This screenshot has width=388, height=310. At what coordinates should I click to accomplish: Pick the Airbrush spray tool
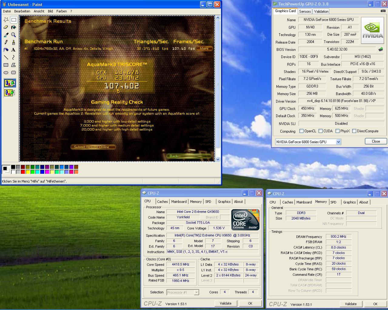tap(6, 50)
